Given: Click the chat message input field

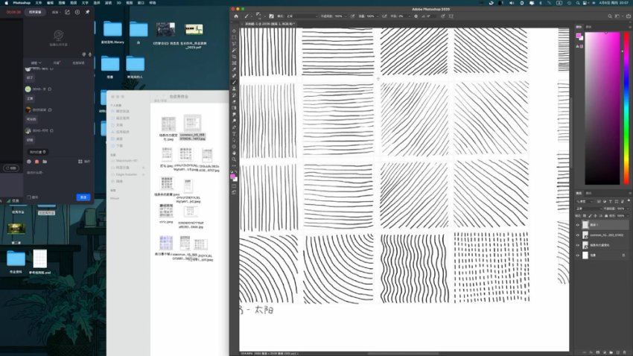Looking at the screenshot, I should click(x=59, y=179).
